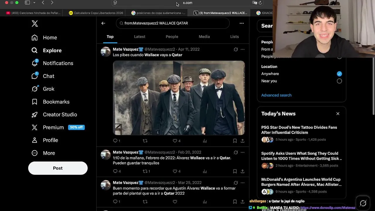Open Grok explain on Feb 20 post
This screenshot has height=211, width=375.
pos(236,152)
